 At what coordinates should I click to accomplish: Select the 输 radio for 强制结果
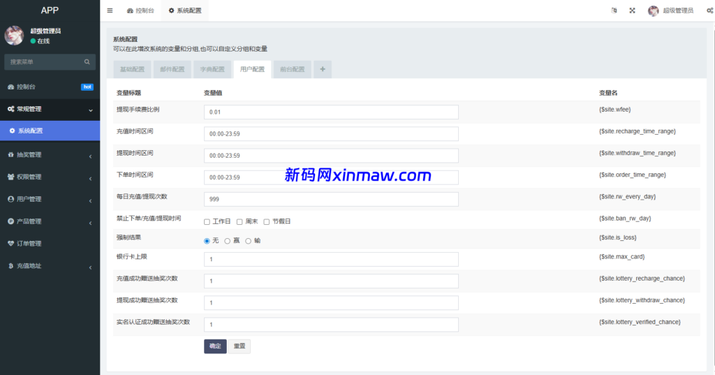pos(248,241)
